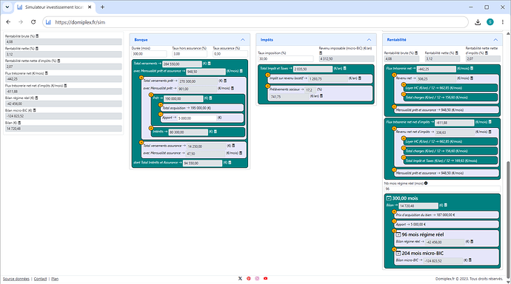Open the Instagram footer icon
This screenshot has height=284, width=511.
click(257, 279)
